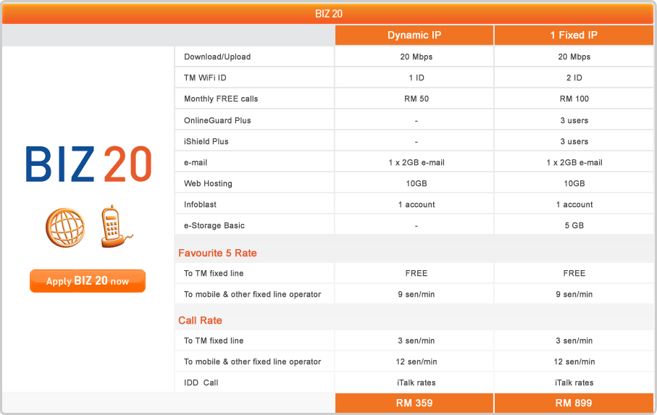The image size is (657, 415).
Task: Click the Call Rate heading
Action: (200, 320)
